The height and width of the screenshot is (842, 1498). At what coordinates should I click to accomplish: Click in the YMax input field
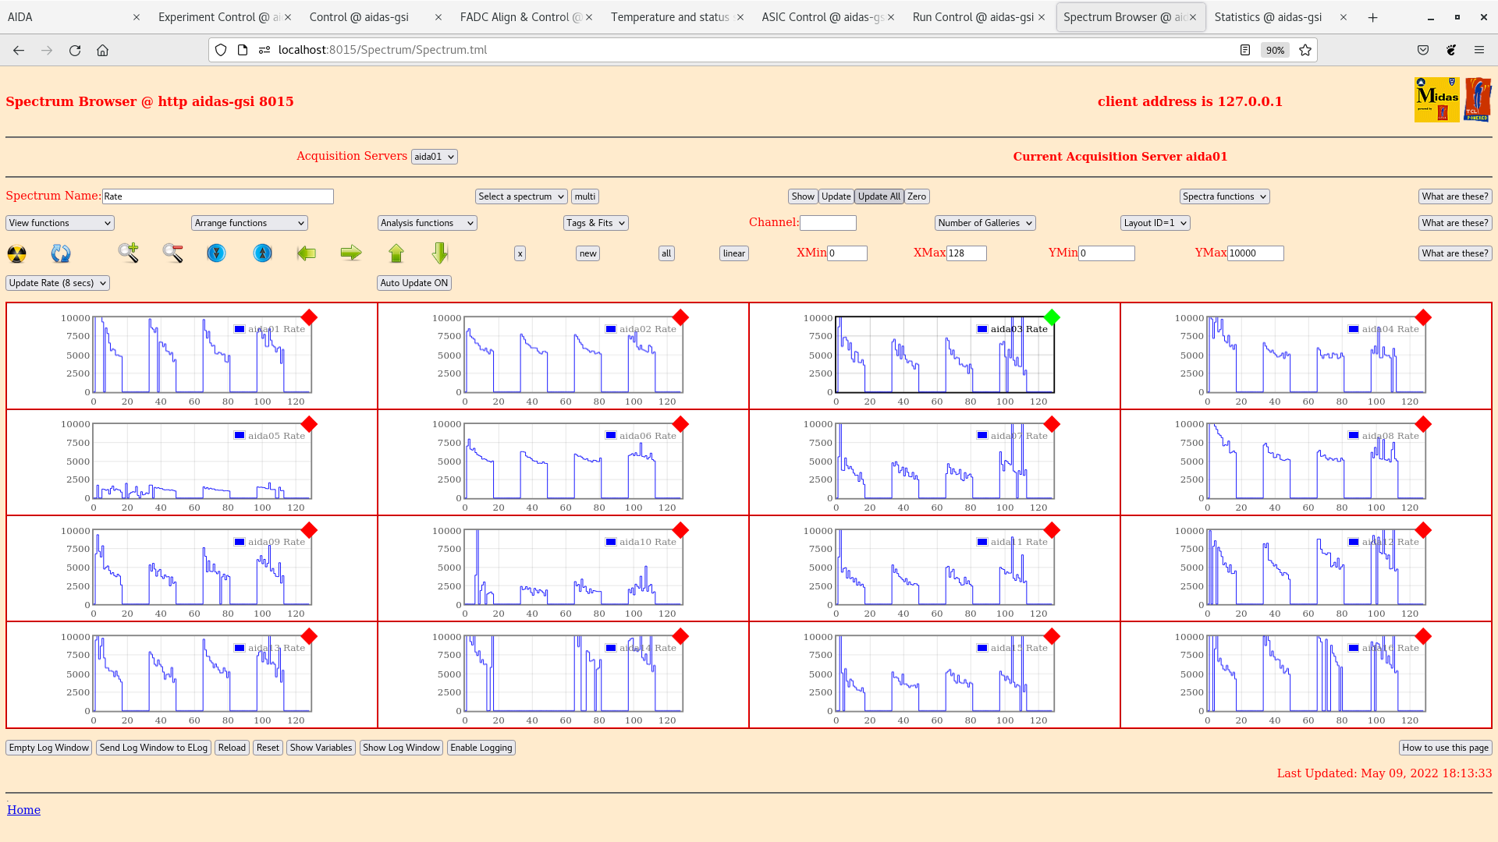point(1255,253)
